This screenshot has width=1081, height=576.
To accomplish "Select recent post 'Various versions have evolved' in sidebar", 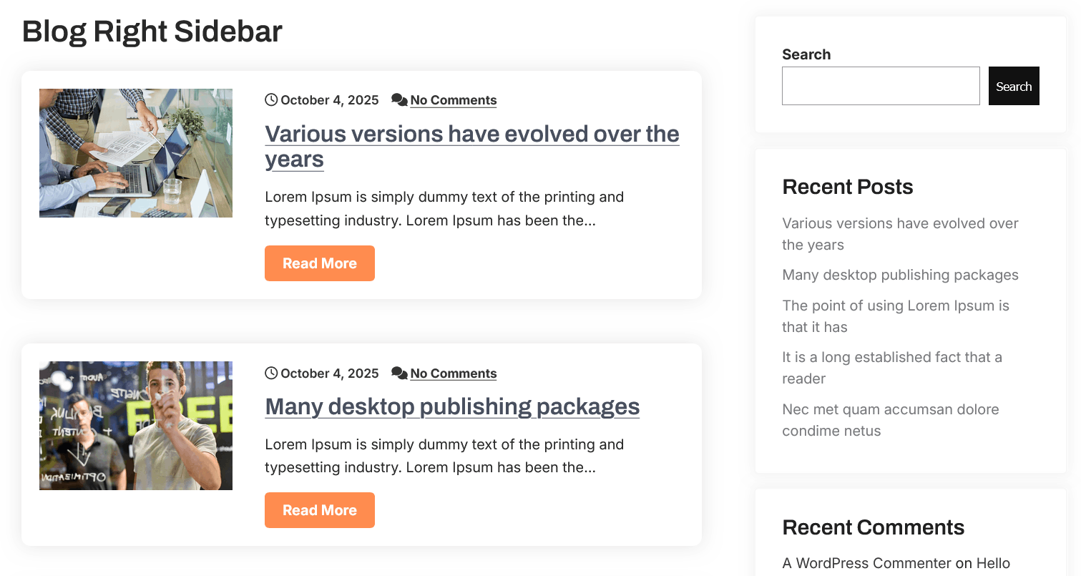I will [x=900, y=224].
